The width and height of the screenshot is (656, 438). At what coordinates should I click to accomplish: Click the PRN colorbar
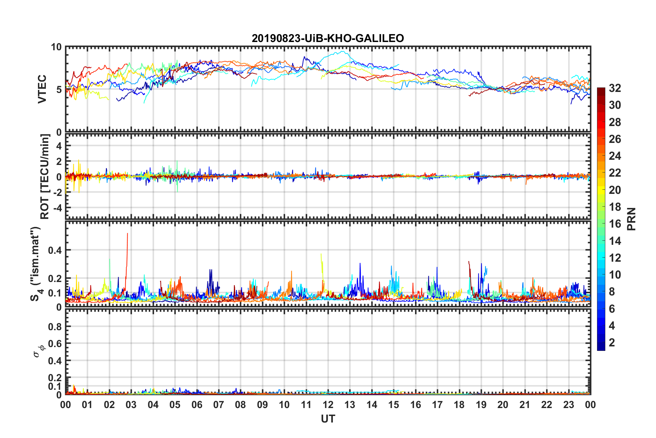pyautogui.click(x=601, y=219)
